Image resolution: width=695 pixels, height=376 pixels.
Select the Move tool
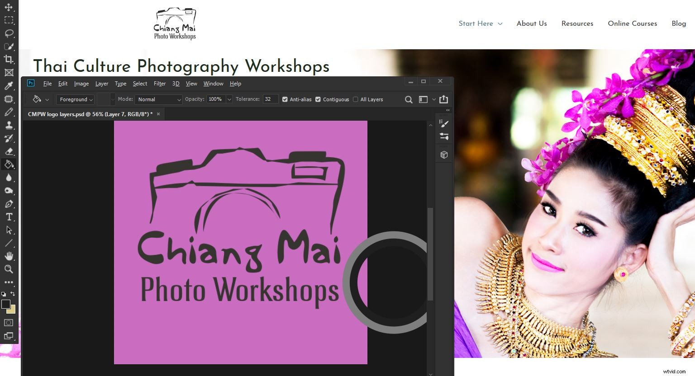pyautogui.click(x=9, y=7)
